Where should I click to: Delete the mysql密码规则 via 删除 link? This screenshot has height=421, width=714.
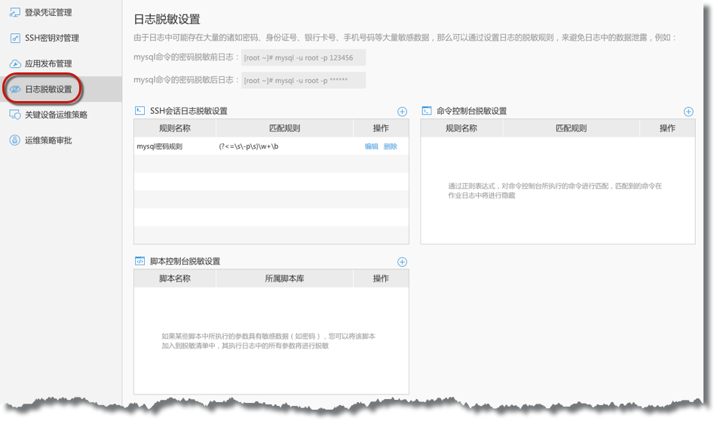[391, 146]
